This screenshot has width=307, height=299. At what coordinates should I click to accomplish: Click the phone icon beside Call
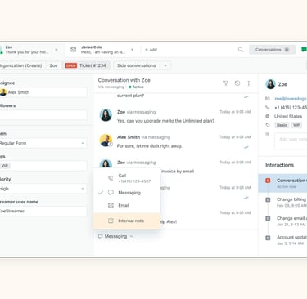[x=111, y=178]
